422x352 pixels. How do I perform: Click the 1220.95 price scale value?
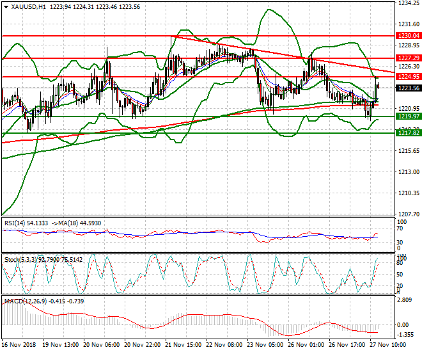pyautogui.click(x=409, y=109)
